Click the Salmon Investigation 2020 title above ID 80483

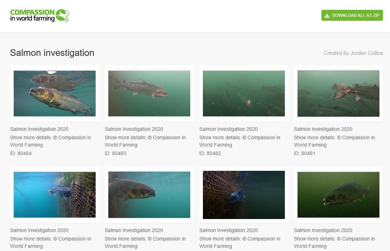coord(134,129)
